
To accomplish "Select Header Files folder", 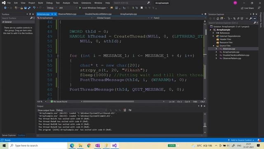I will [x=225, y=39].
